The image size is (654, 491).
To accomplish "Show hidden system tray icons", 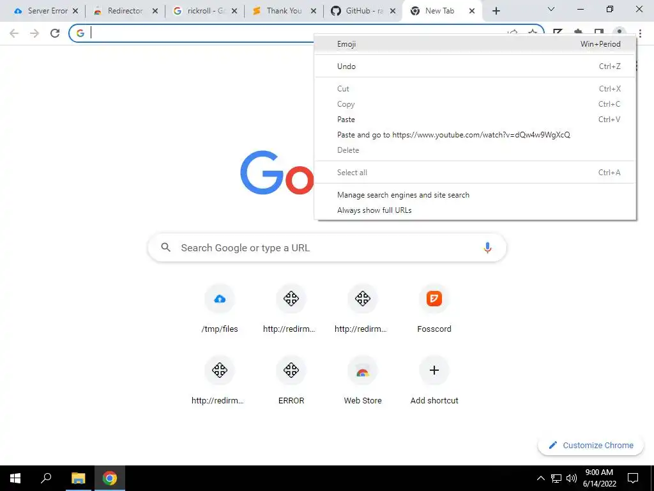I will click(540, 478).
